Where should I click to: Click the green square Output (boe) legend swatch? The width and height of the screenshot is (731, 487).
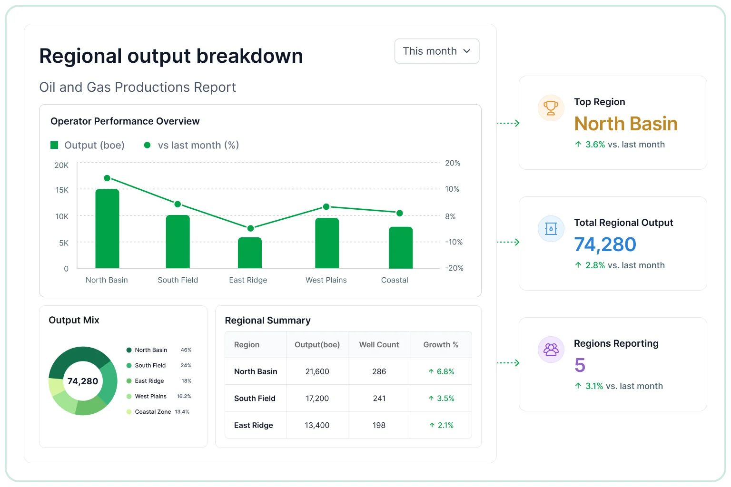point(54,145)
